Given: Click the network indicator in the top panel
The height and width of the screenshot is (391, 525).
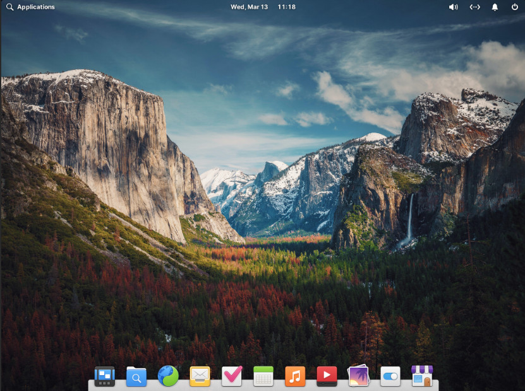Looking at the screenshot, I should [x=474, y=7].
